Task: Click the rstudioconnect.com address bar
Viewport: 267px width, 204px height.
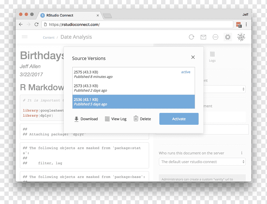Action: click(137, 25)
